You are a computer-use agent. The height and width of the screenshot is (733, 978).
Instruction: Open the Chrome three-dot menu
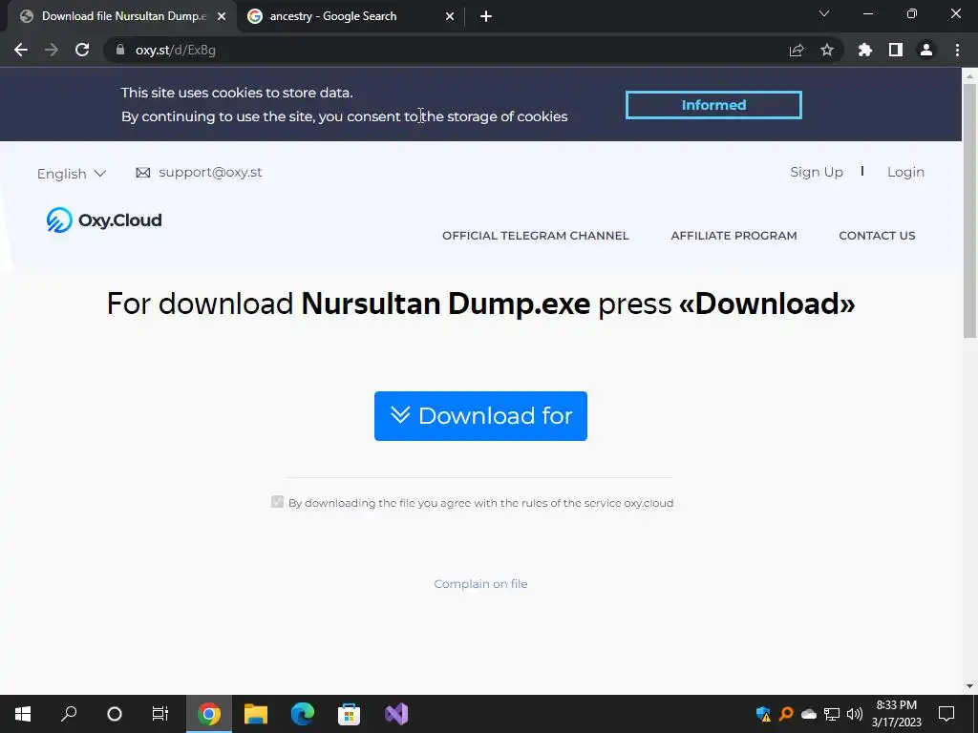point(957,50)
